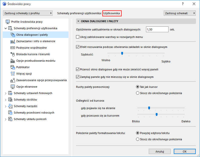Enable Ukryj zablokowane warstwy checkbox

[77, 37]
